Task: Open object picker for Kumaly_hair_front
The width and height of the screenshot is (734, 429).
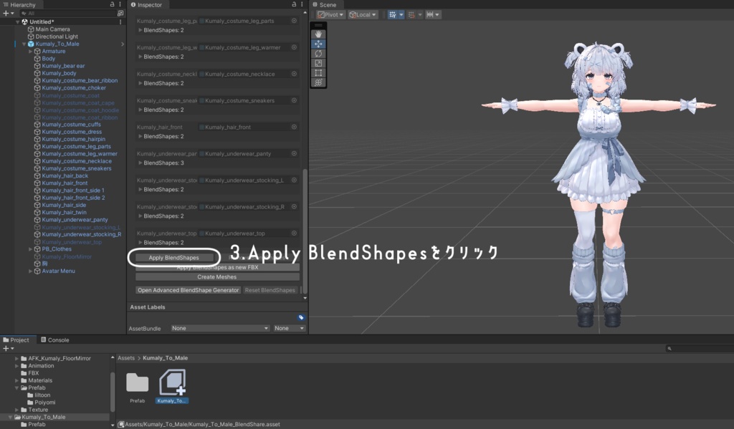Action: pyautogui.click(x=294, y=127)
